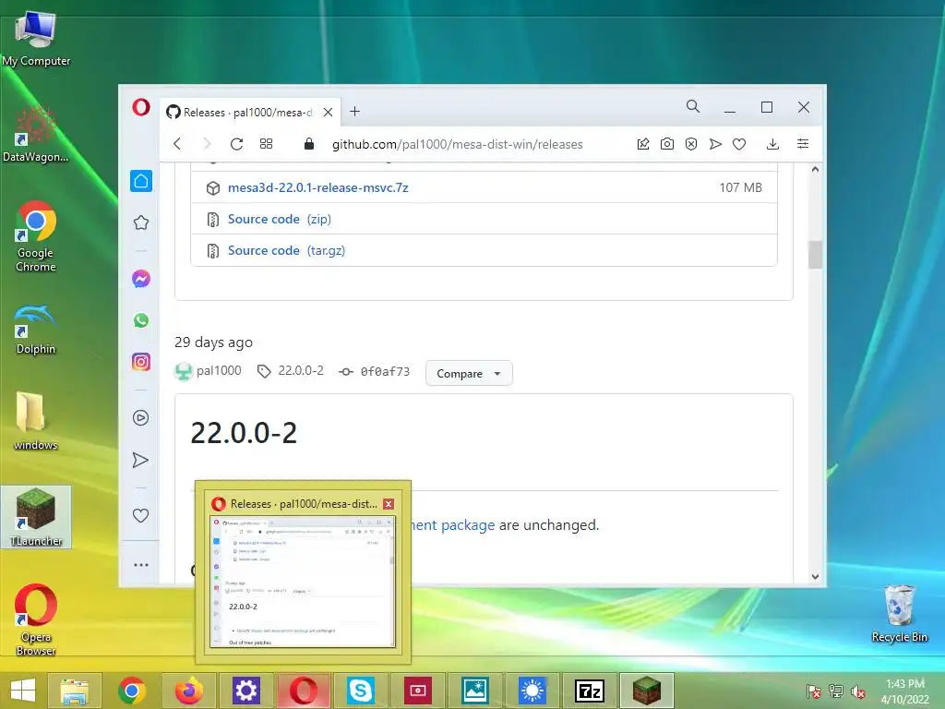Open the Windows Start button

point(23,691)
